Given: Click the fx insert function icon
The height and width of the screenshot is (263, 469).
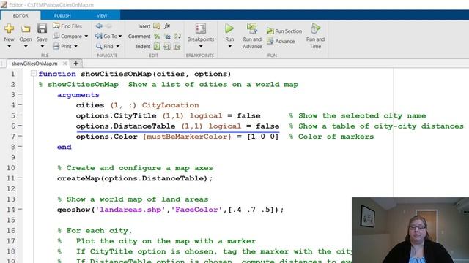Looking at the screenshot, I should pyautogui.click(x=167, y=26).
